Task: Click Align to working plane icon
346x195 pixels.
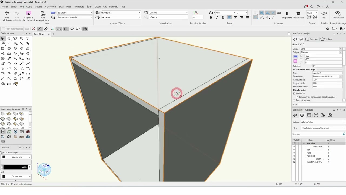Action: (x=29, y=13)
